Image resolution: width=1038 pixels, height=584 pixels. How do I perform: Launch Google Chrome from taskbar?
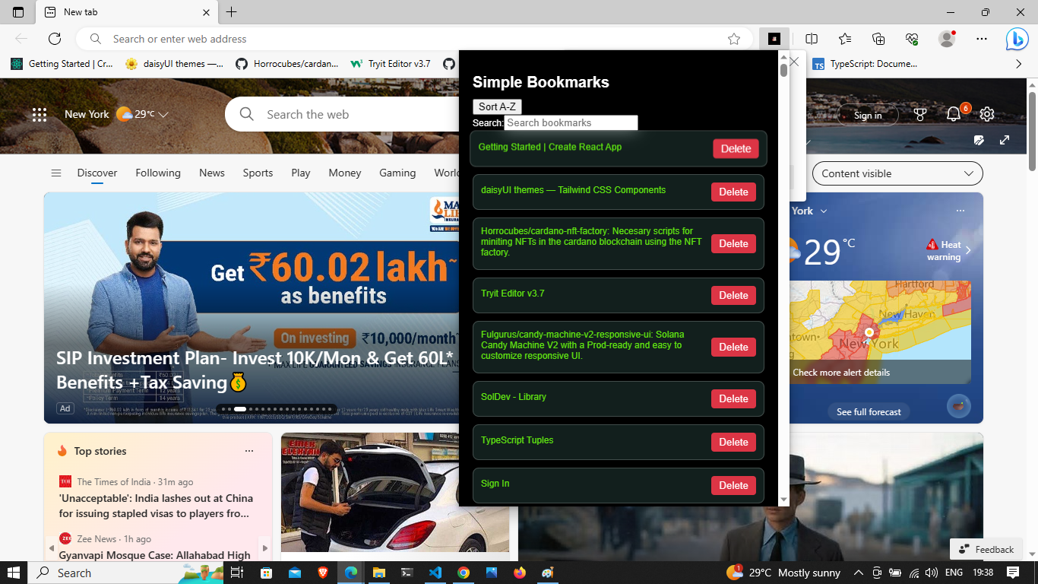click(x=464, y=573)
